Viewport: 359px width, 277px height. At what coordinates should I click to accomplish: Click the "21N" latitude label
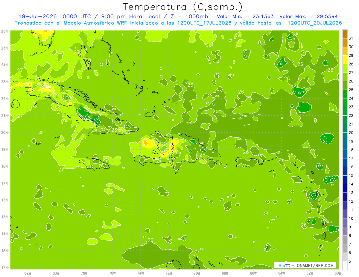tap(4, 115)
